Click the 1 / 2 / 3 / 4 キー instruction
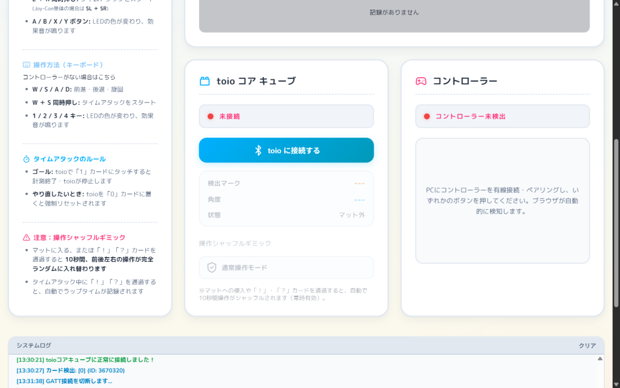Screen dimensions: 620x388 pyautogui.click(x=93, y=121)
